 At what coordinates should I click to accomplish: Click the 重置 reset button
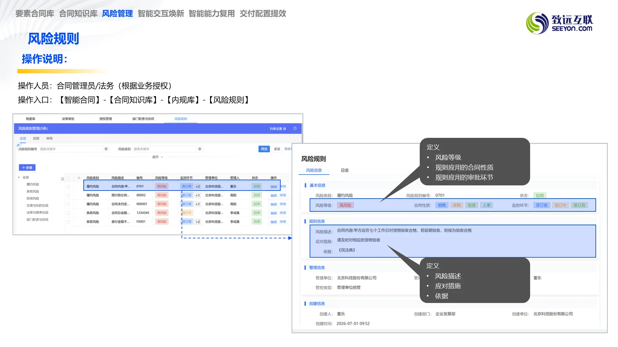coord(277,149)
